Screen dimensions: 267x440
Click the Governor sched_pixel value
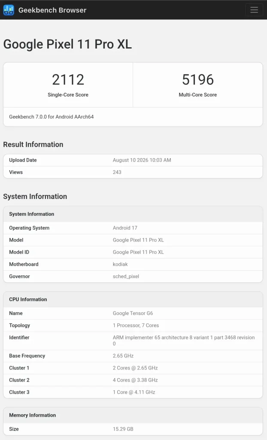point(126,276)
